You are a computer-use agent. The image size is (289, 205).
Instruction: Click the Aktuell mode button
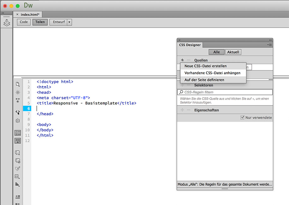pyautogui.click(x=233, y=52)
